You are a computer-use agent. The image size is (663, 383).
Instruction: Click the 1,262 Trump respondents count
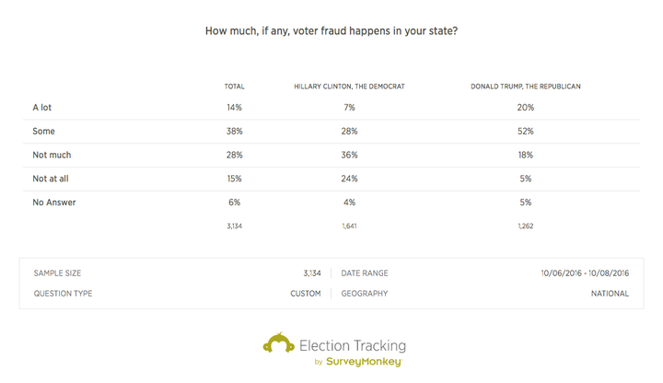526,226
